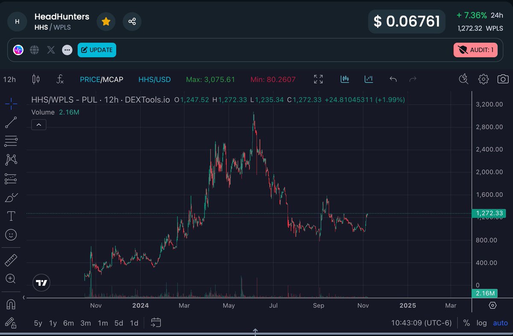The width and height of the screenshot is (513, 336).
Task: Open the AUDIT: 1 warning badge
Action: point(475,50)
